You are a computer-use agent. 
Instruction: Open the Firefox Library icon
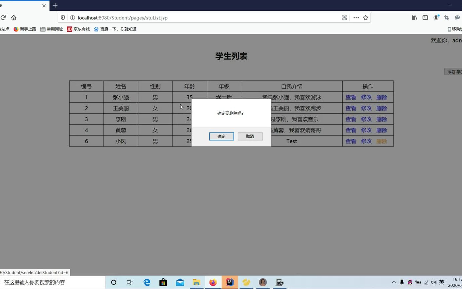414,18
